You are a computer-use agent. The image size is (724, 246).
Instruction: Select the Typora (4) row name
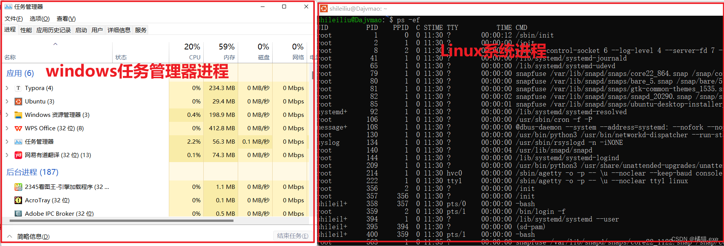(x=39, y=88)
